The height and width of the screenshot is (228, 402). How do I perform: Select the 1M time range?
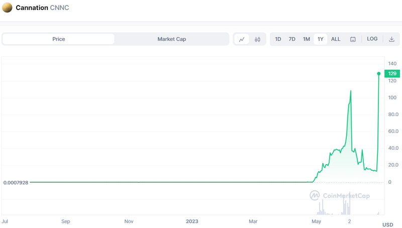click(x=306, y=39)
